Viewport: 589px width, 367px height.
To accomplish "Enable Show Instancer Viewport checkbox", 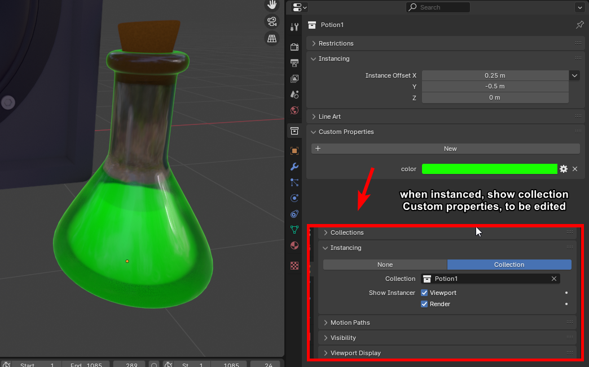I will tap(424, 293).
